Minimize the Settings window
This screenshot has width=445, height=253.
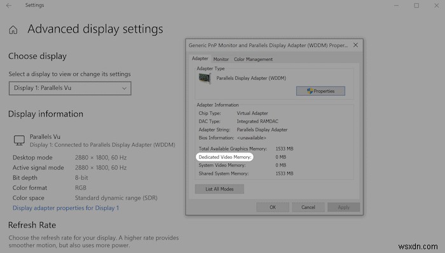tap(397, 5)
